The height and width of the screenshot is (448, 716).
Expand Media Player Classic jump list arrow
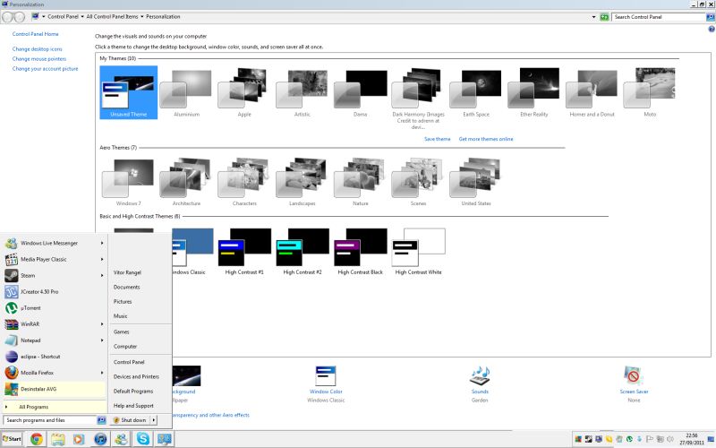coord(102,259)
